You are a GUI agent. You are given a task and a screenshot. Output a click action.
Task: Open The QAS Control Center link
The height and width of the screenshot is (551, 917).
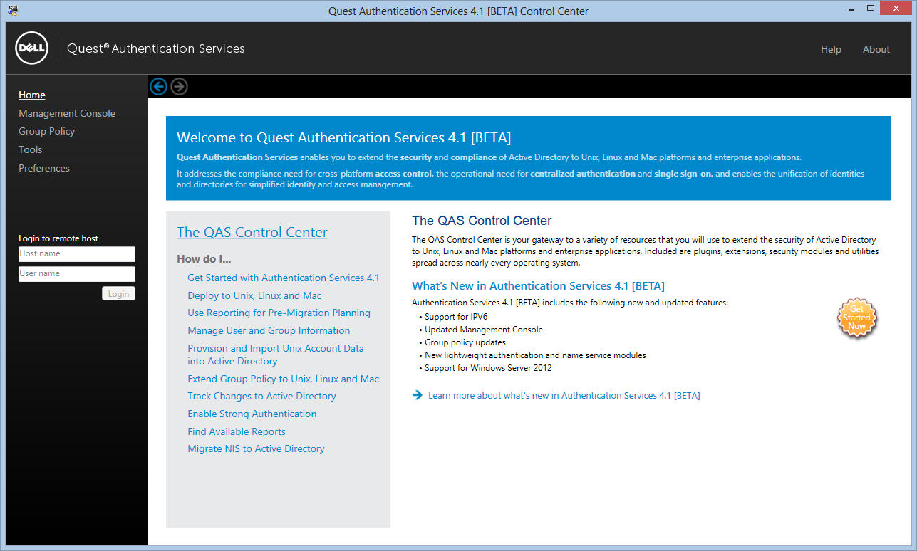click(252, 232)
